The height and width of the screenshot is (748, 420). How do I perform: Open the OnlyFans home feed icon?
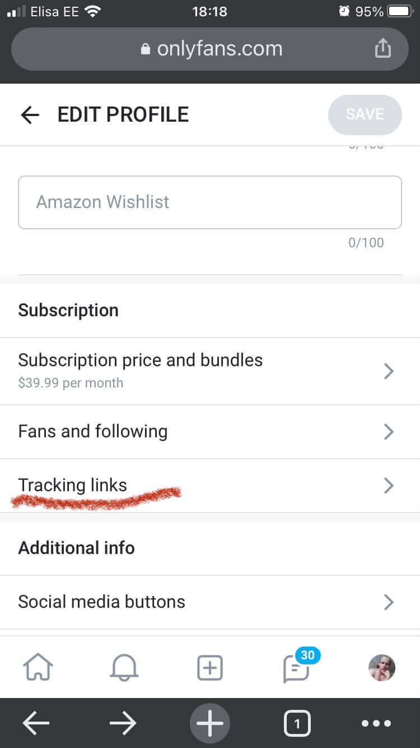click(38, 668)
